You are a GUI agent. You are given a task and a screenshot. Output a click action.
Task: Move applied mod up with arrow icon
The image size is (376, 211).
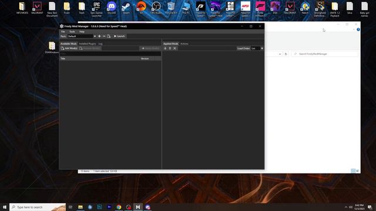pos(170,48)
